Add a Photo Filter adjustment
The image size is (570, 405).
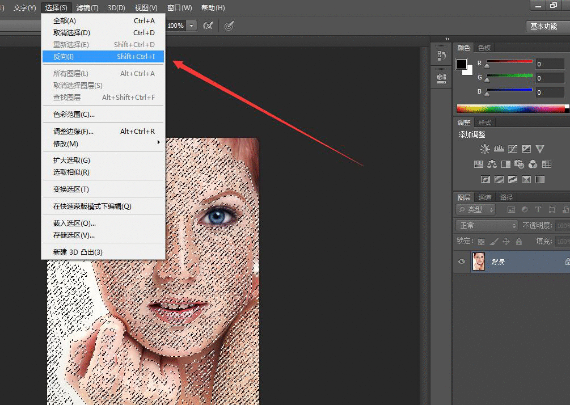[519, 164]
